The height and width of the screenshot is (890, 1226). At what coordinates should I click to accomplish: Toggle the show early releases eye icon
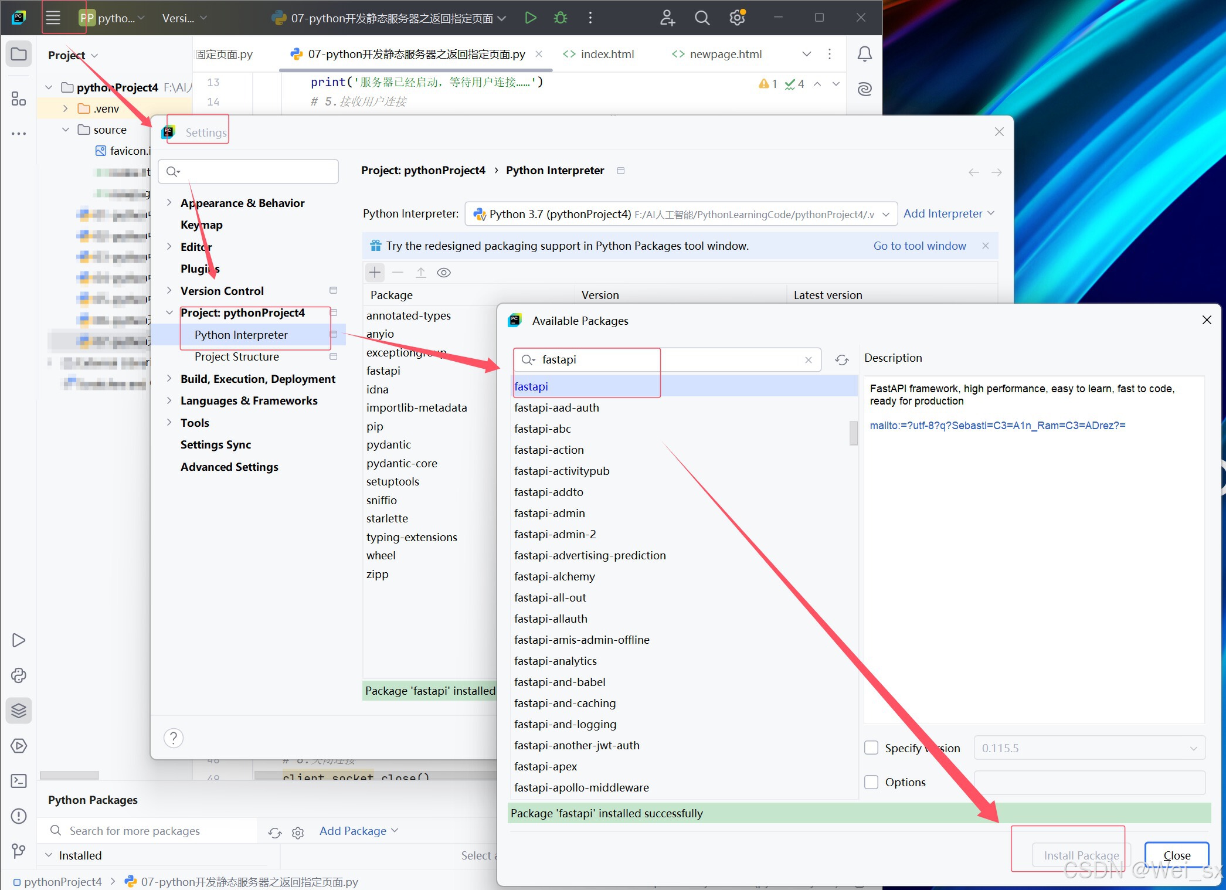pos(444,273)
